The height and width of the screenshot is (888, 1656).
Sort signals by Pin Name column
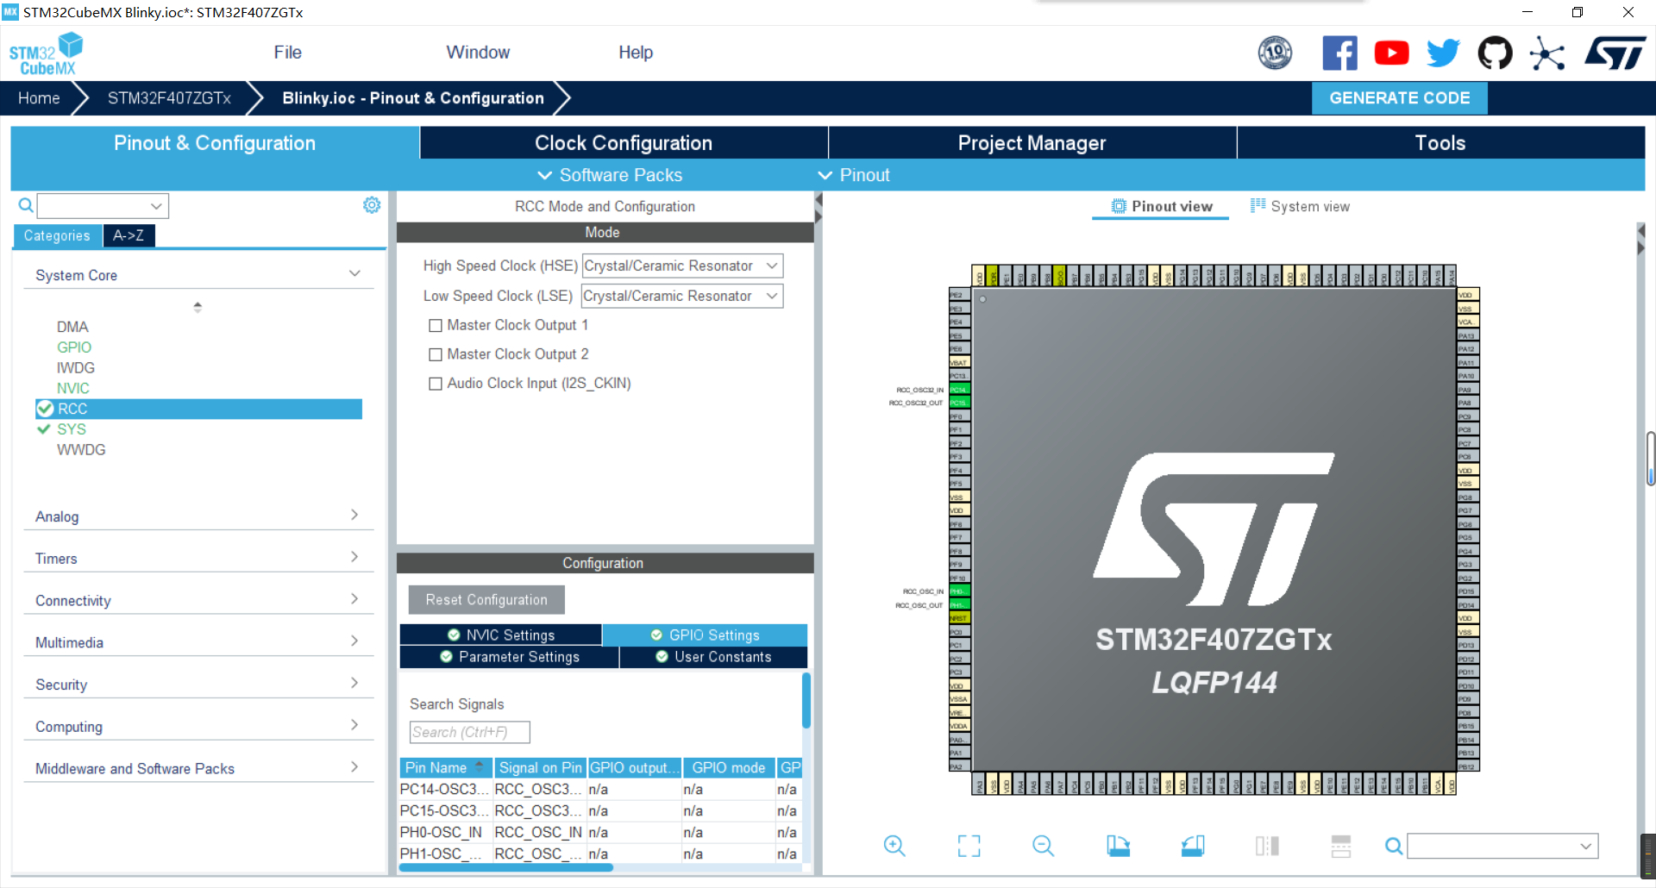[x=446, y=768]
